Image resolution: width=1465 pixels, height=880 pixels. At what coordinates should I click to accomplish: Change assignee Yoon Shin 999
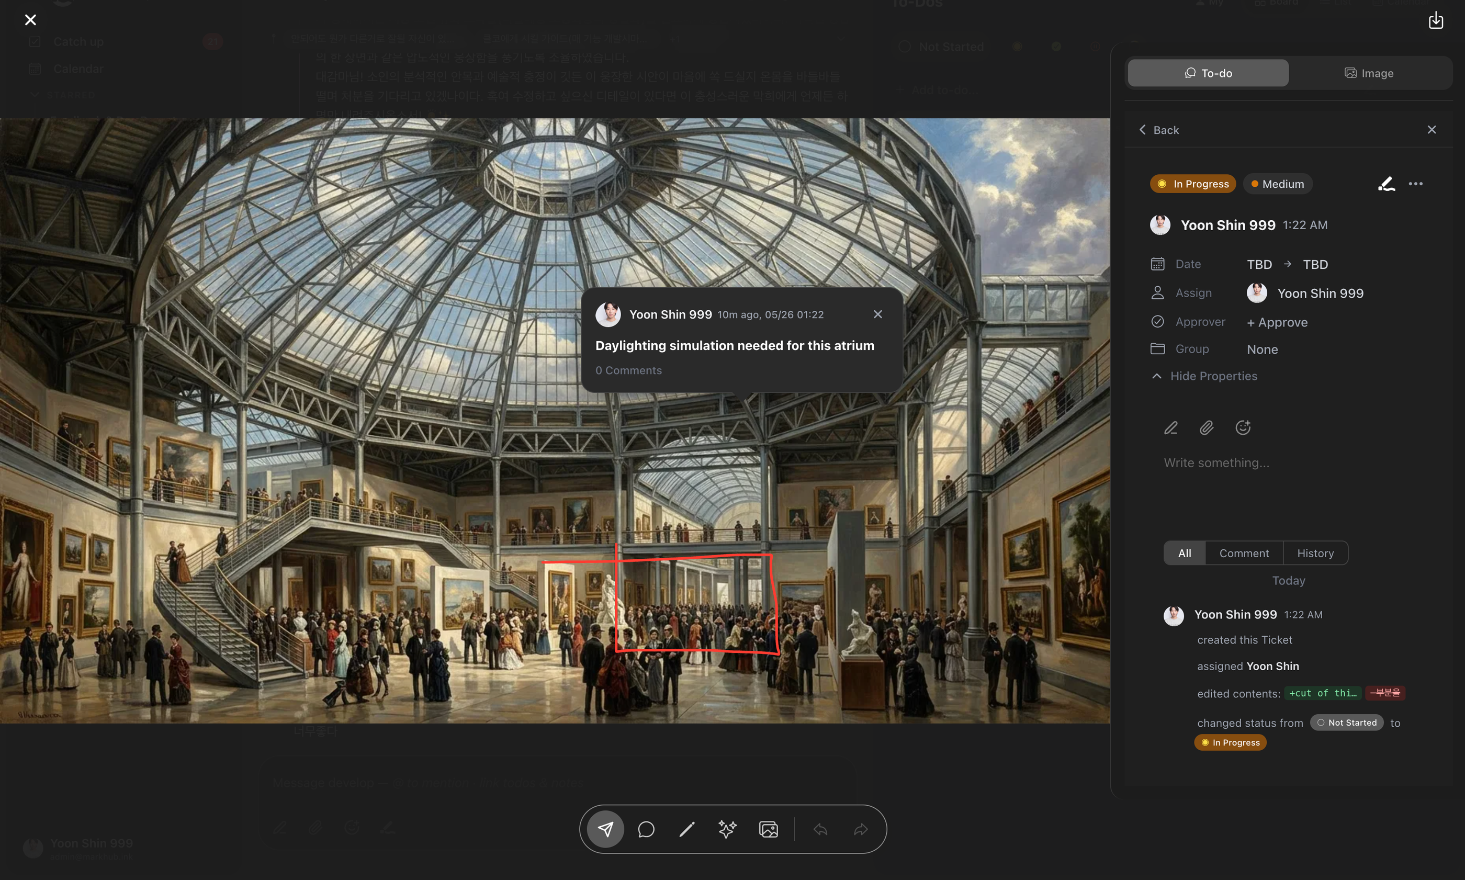[1305, 293]
